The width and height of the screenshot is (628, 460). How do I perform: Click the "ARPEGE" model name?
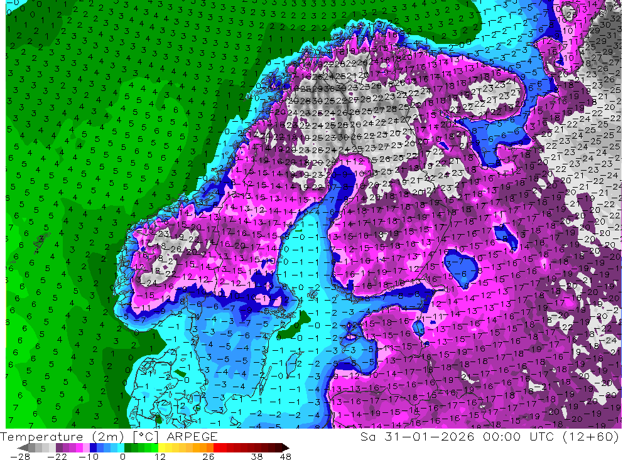(x=192, y=437)
